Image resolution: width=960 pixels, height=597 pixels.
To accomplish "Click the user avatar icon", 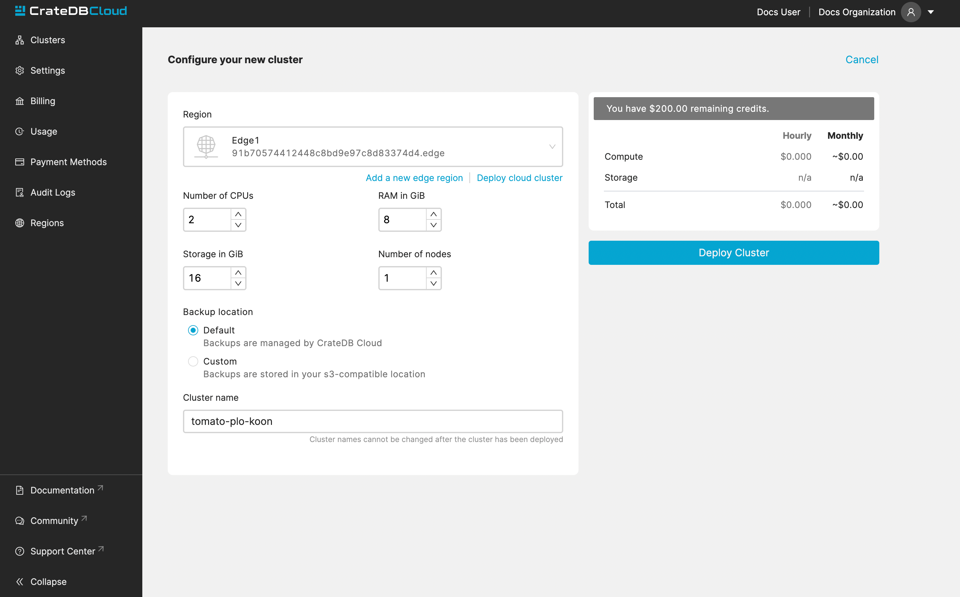I will 911,12.
